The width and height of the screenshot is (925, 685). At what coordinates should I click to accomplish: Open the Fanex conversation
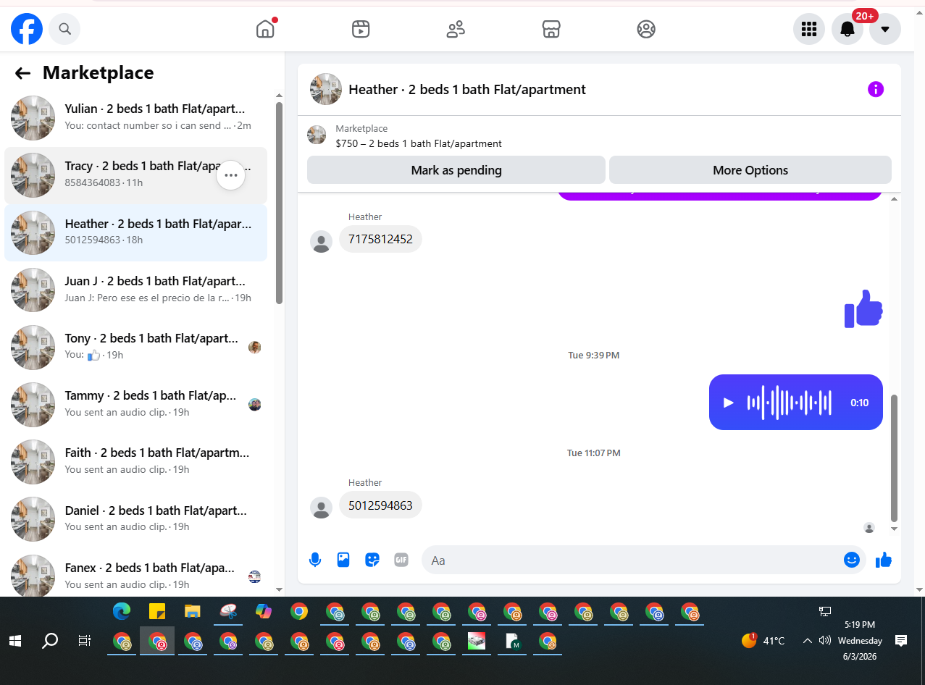coord(135,576)
